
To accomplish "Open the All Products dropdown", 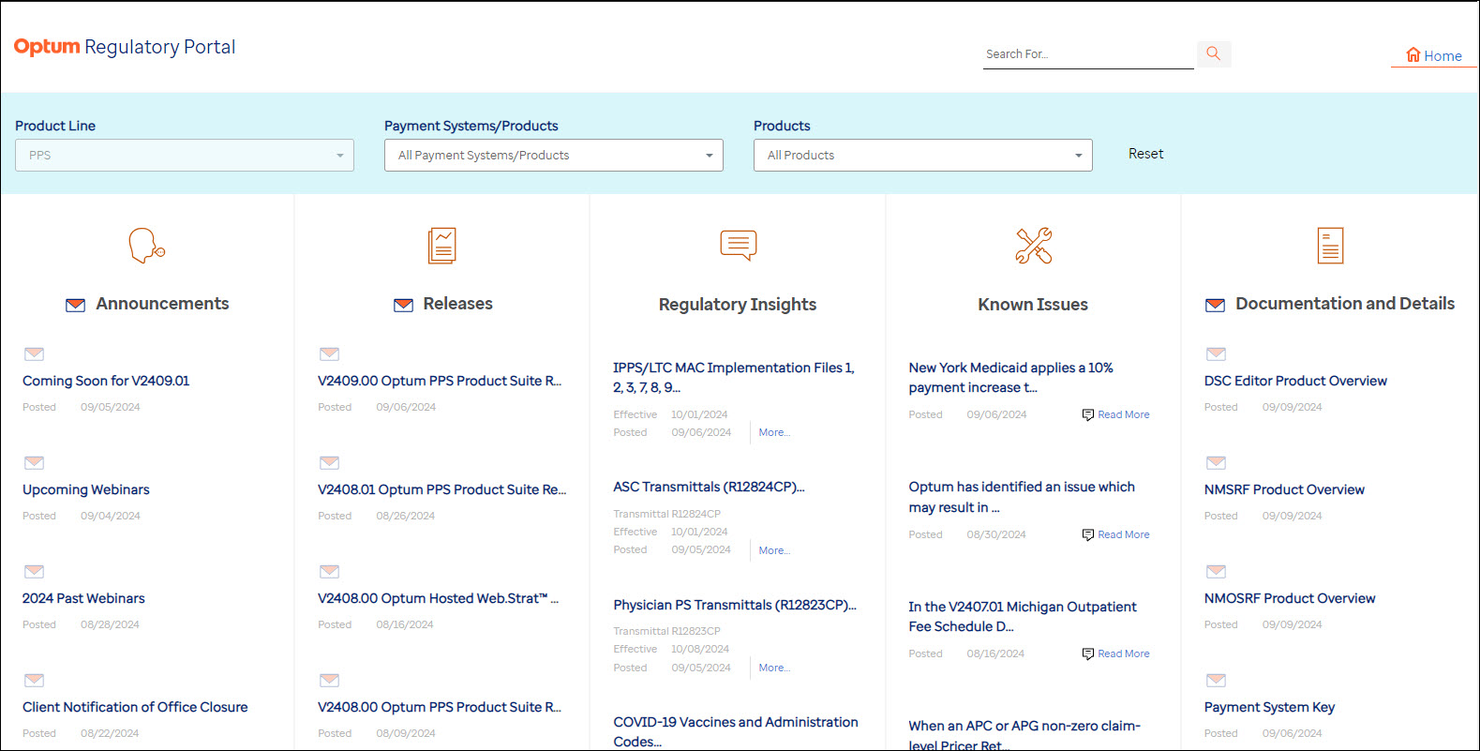I will pyautogui.click(x=923, y=156).
